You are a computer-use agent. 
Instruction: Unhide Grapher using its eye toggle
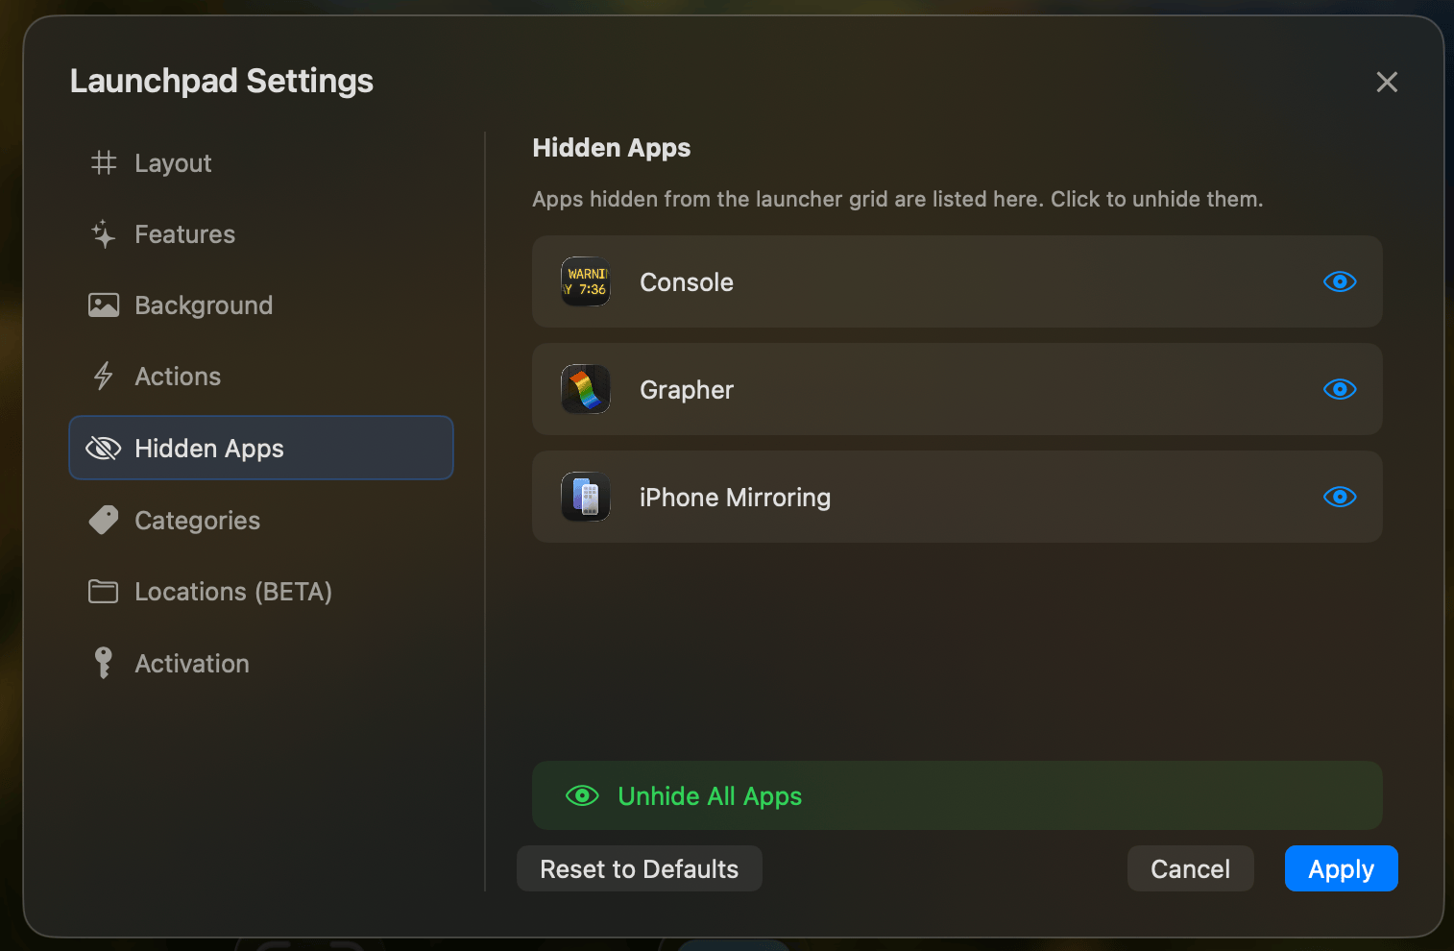1340,389
